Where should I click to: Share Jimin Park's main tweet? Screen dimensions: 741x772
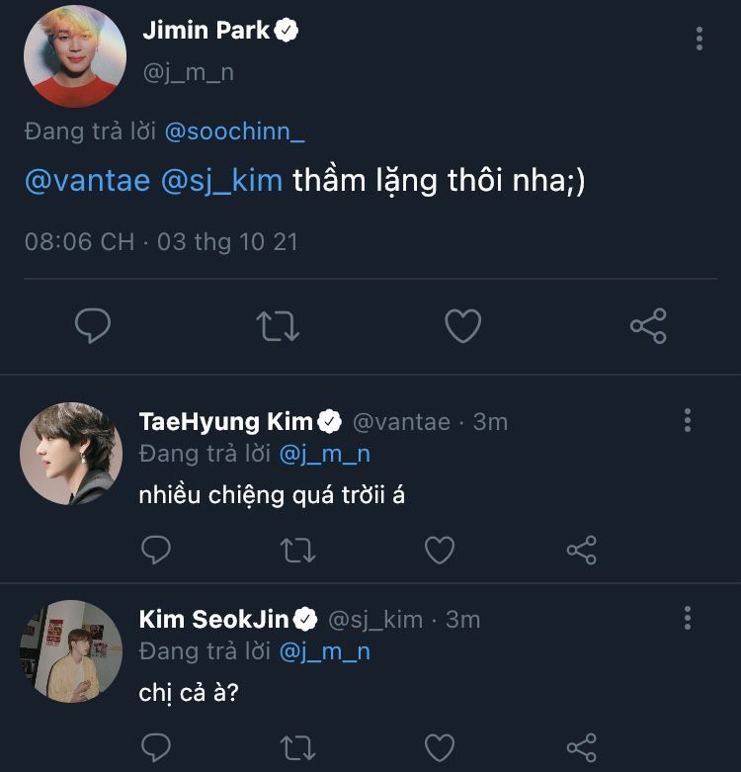(x=648, y=326)
